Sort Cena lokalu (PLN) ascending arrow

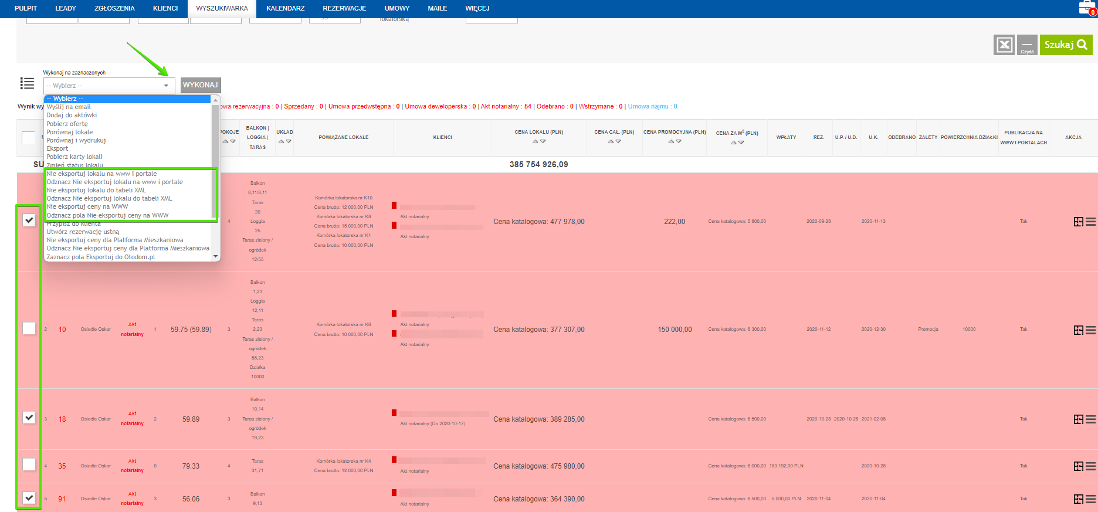(535, 141)
